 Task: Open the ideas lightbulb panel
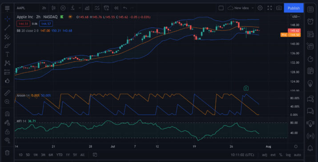point(310,83)
